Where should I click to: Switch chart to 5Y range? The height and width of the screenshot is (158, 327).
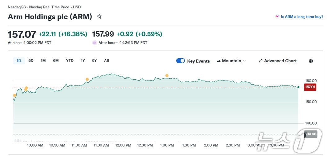(x=94, y=61)
